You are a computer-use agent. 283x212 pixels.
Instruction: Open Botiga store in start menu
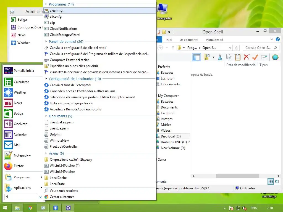(23, 113)
